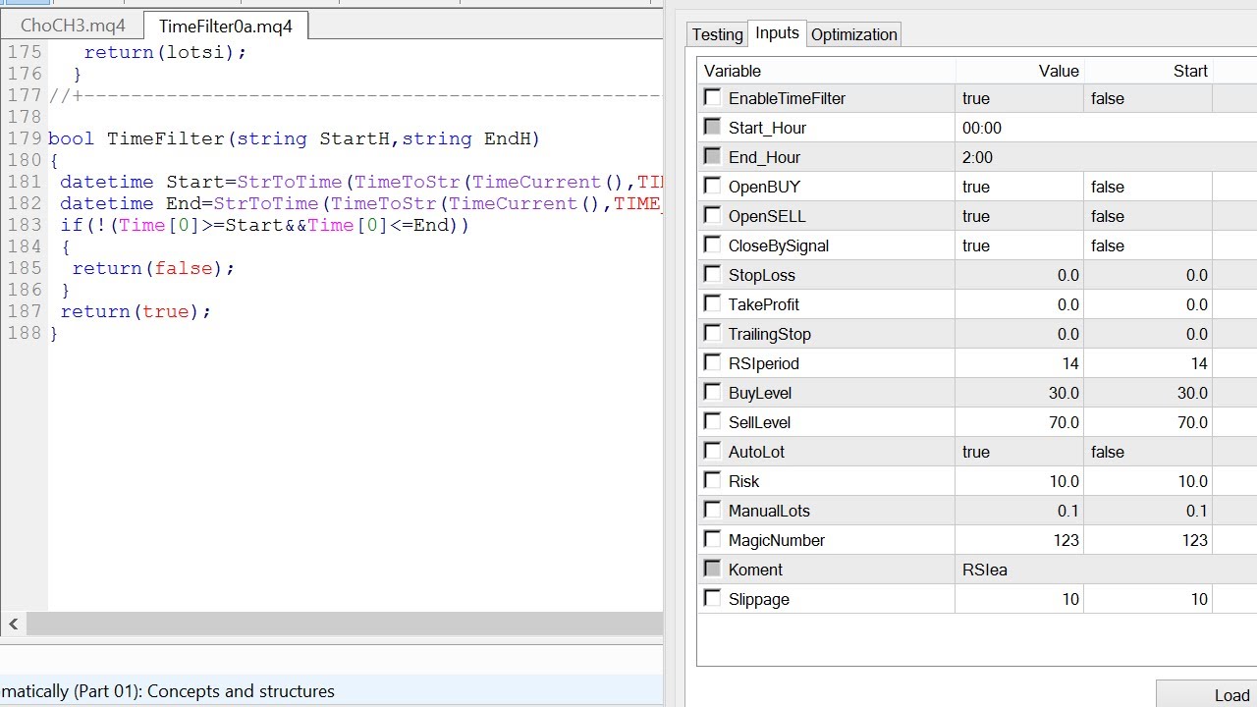Tick the TrailingStop checkbox
This screenshot has width=1257, height=707.
tap(713, 333)
